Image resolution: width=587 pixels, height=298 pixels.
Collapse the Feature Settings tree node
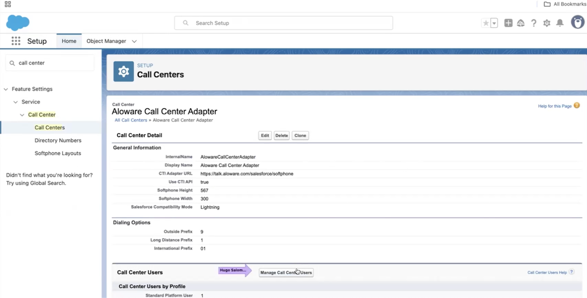6,89
